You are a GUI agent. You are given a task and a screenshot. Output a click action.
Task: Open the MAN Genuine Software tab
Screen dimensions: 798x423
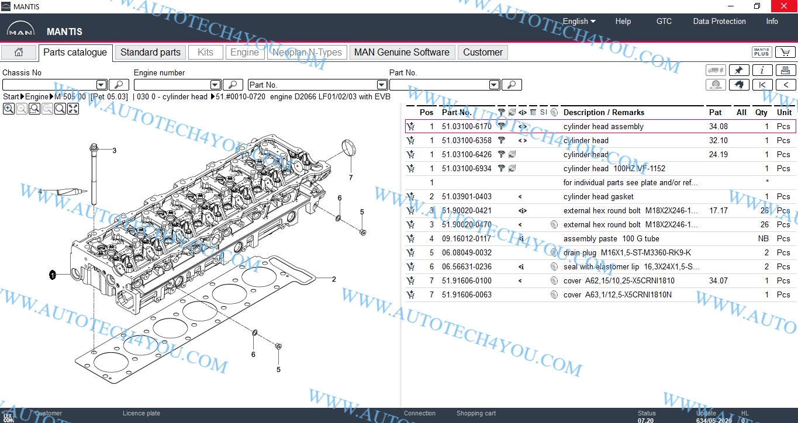point(402,53)
